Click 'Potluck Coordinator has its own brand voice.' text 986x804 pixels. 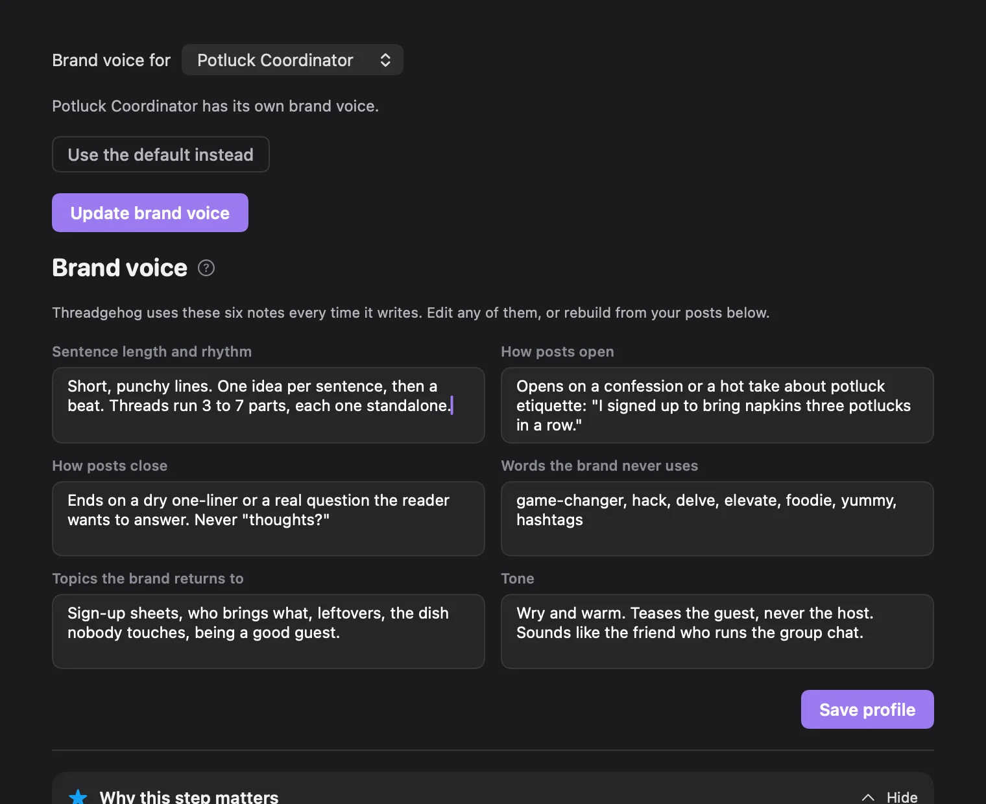[215, 106]
